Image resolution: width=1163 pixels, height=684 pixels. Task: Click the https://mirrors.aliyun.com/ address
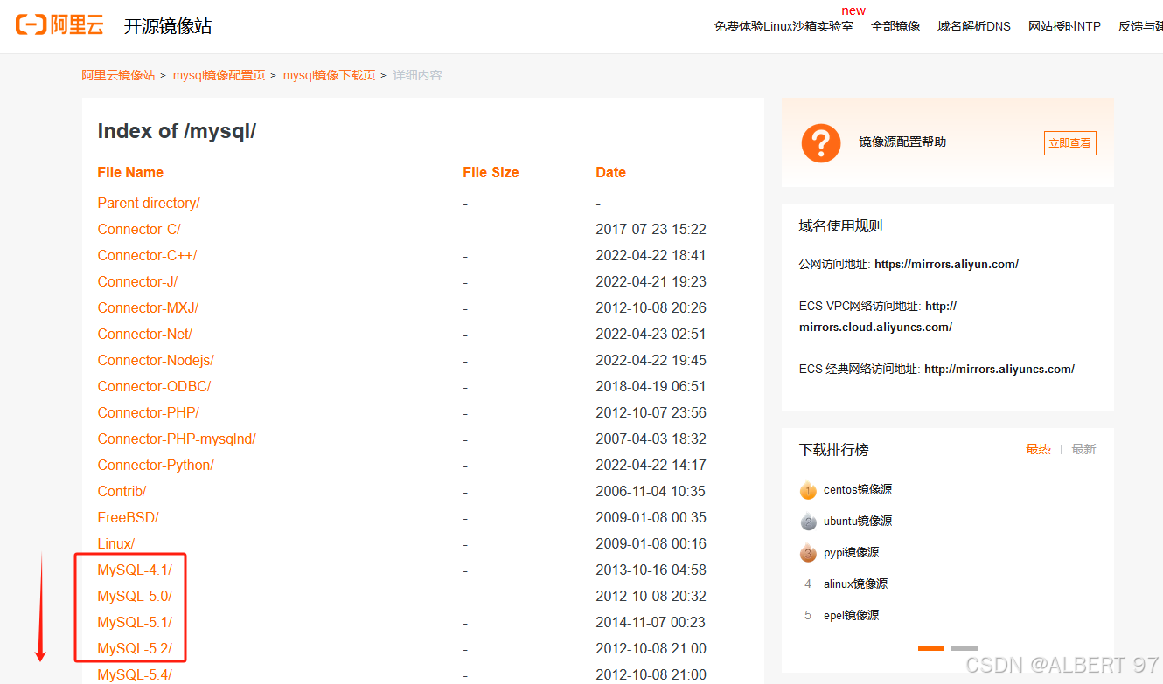click(x=946, y=264)
